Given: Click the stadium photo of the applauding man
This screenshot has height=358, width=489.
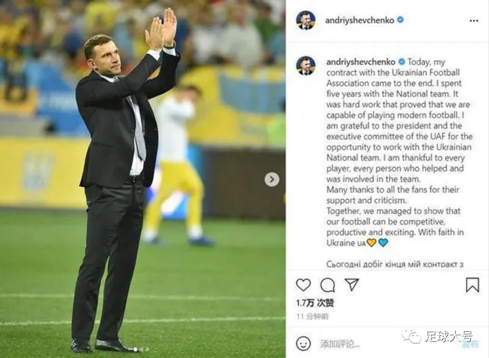Looking at the screenshot, I should [142, 179].
